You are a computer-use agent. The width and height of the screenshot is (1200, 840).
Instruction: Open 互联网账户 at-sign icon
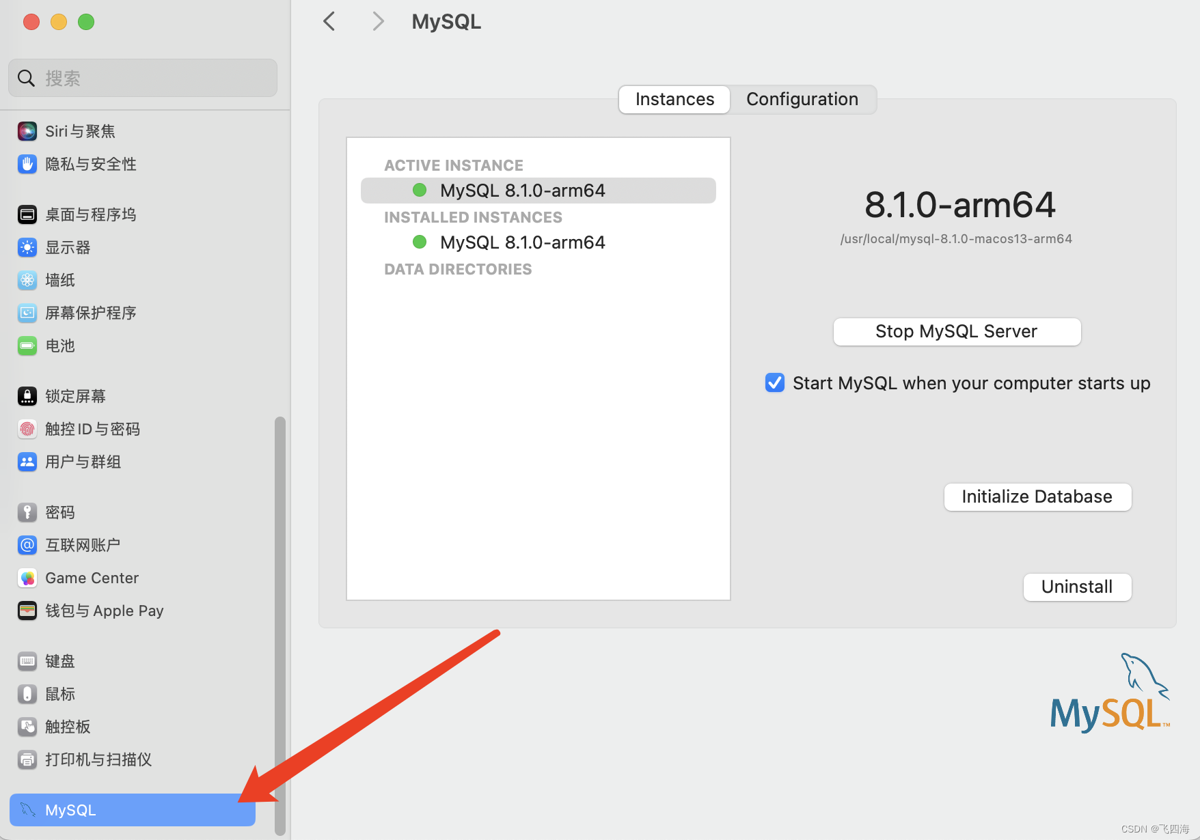pyautogui.click(x=27, y=545)
